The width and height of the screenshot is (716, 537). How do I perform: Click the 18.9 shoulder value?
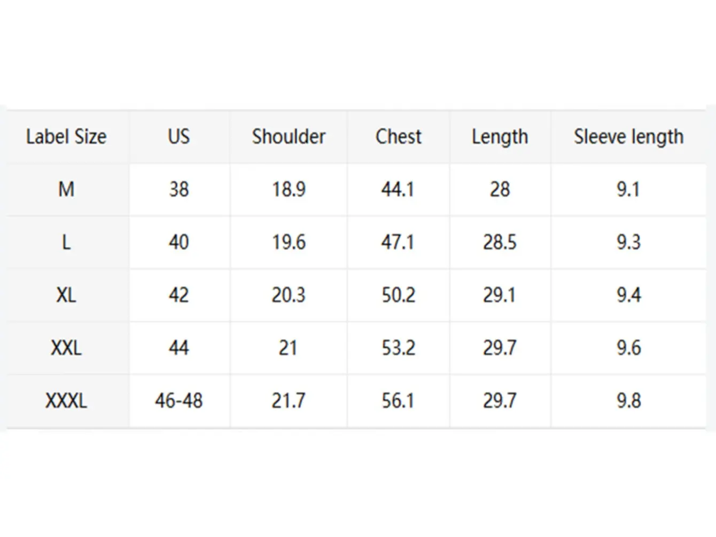point(289,189)
